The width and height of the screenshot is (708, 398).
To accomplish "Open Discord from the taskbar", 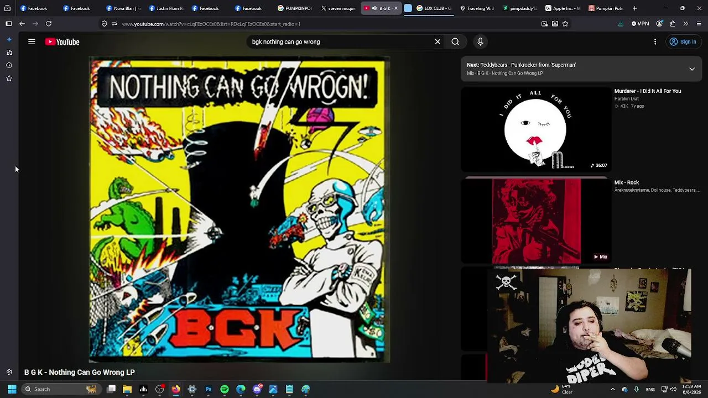I will coord(257,389).
